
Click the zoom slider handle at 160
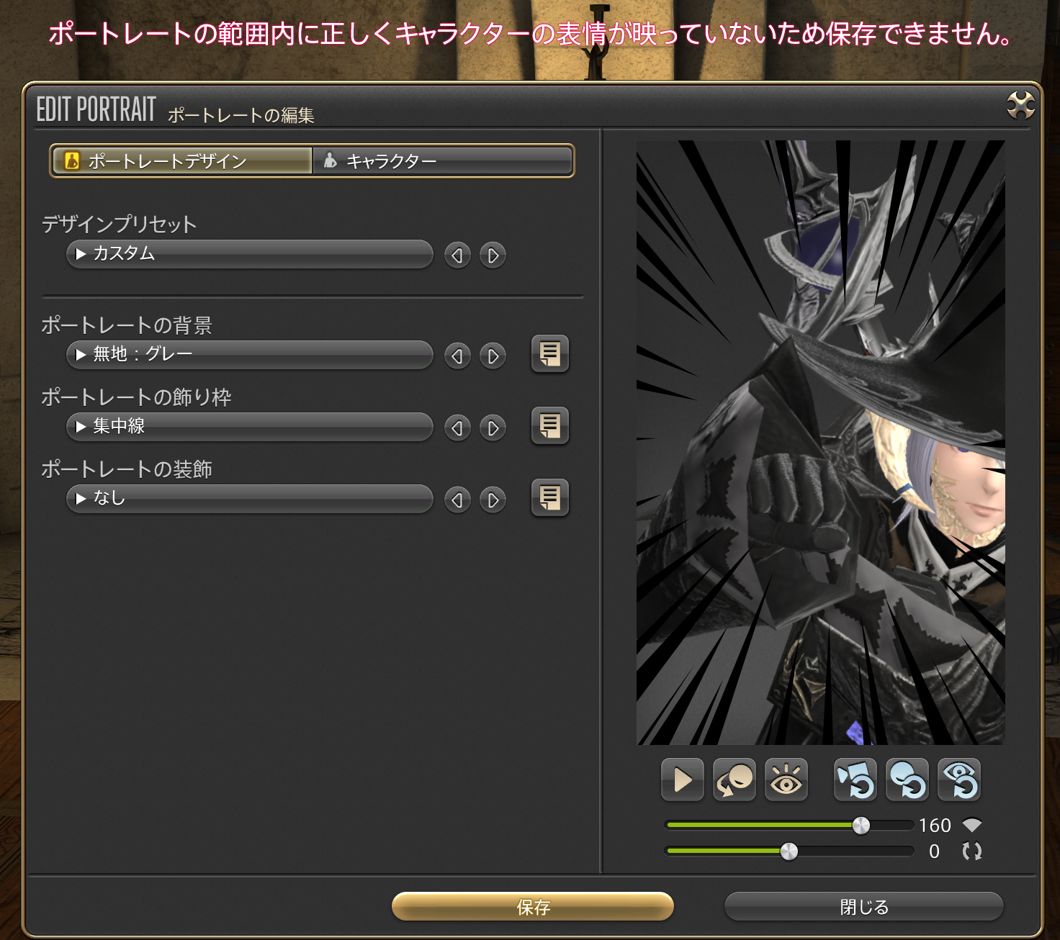pos(861,826)
